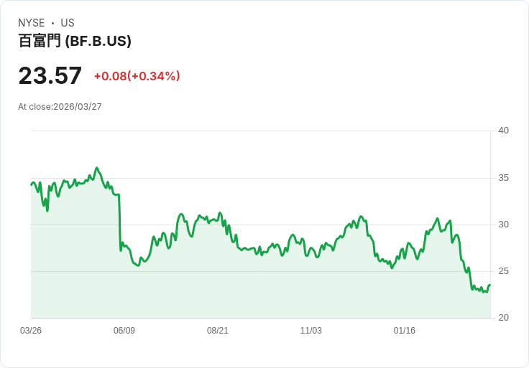The image size is (529, 368).
Task: Select the 25 price axis label
Action: [503, 271]
